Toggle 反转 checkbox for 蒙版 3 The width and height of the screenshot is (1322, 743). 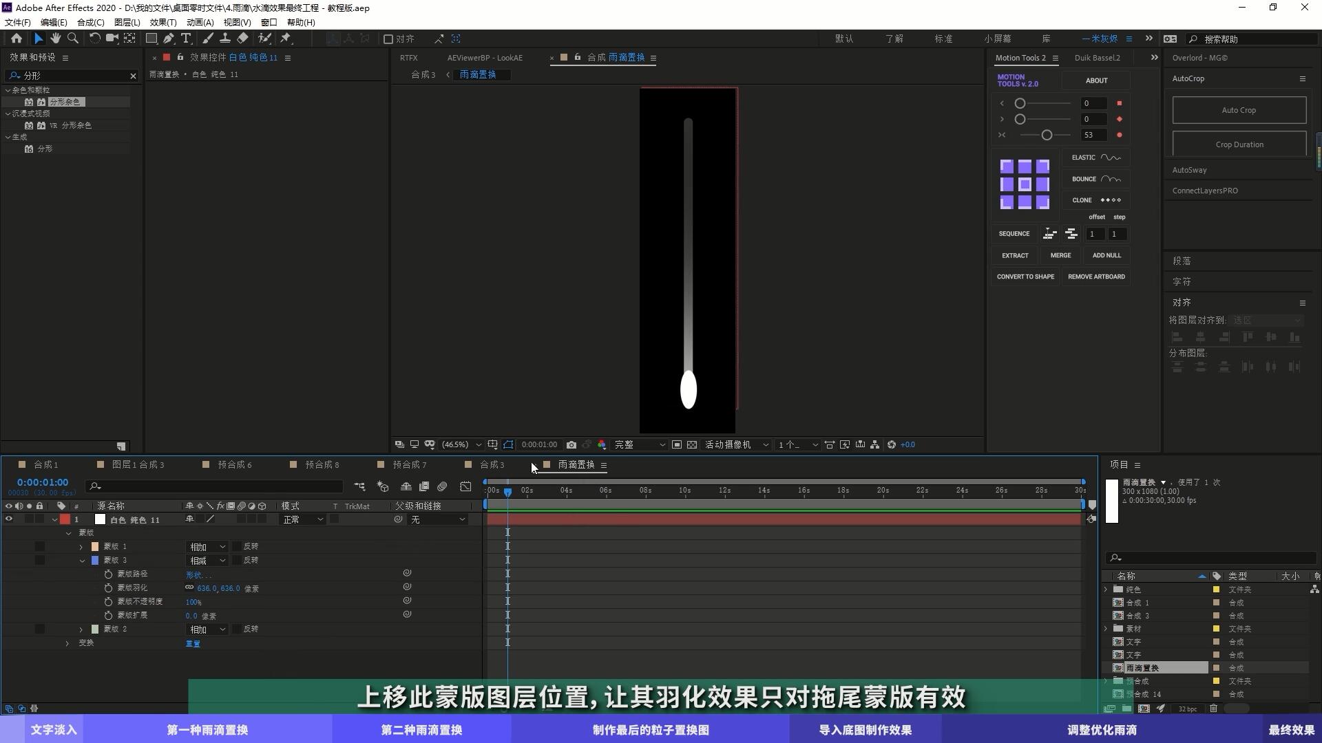(x=237, y=561)
